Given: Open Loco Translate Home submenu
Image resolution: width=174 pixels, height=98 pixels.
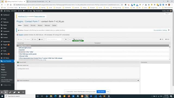Looking at the screenshot, I should point(3,65).
